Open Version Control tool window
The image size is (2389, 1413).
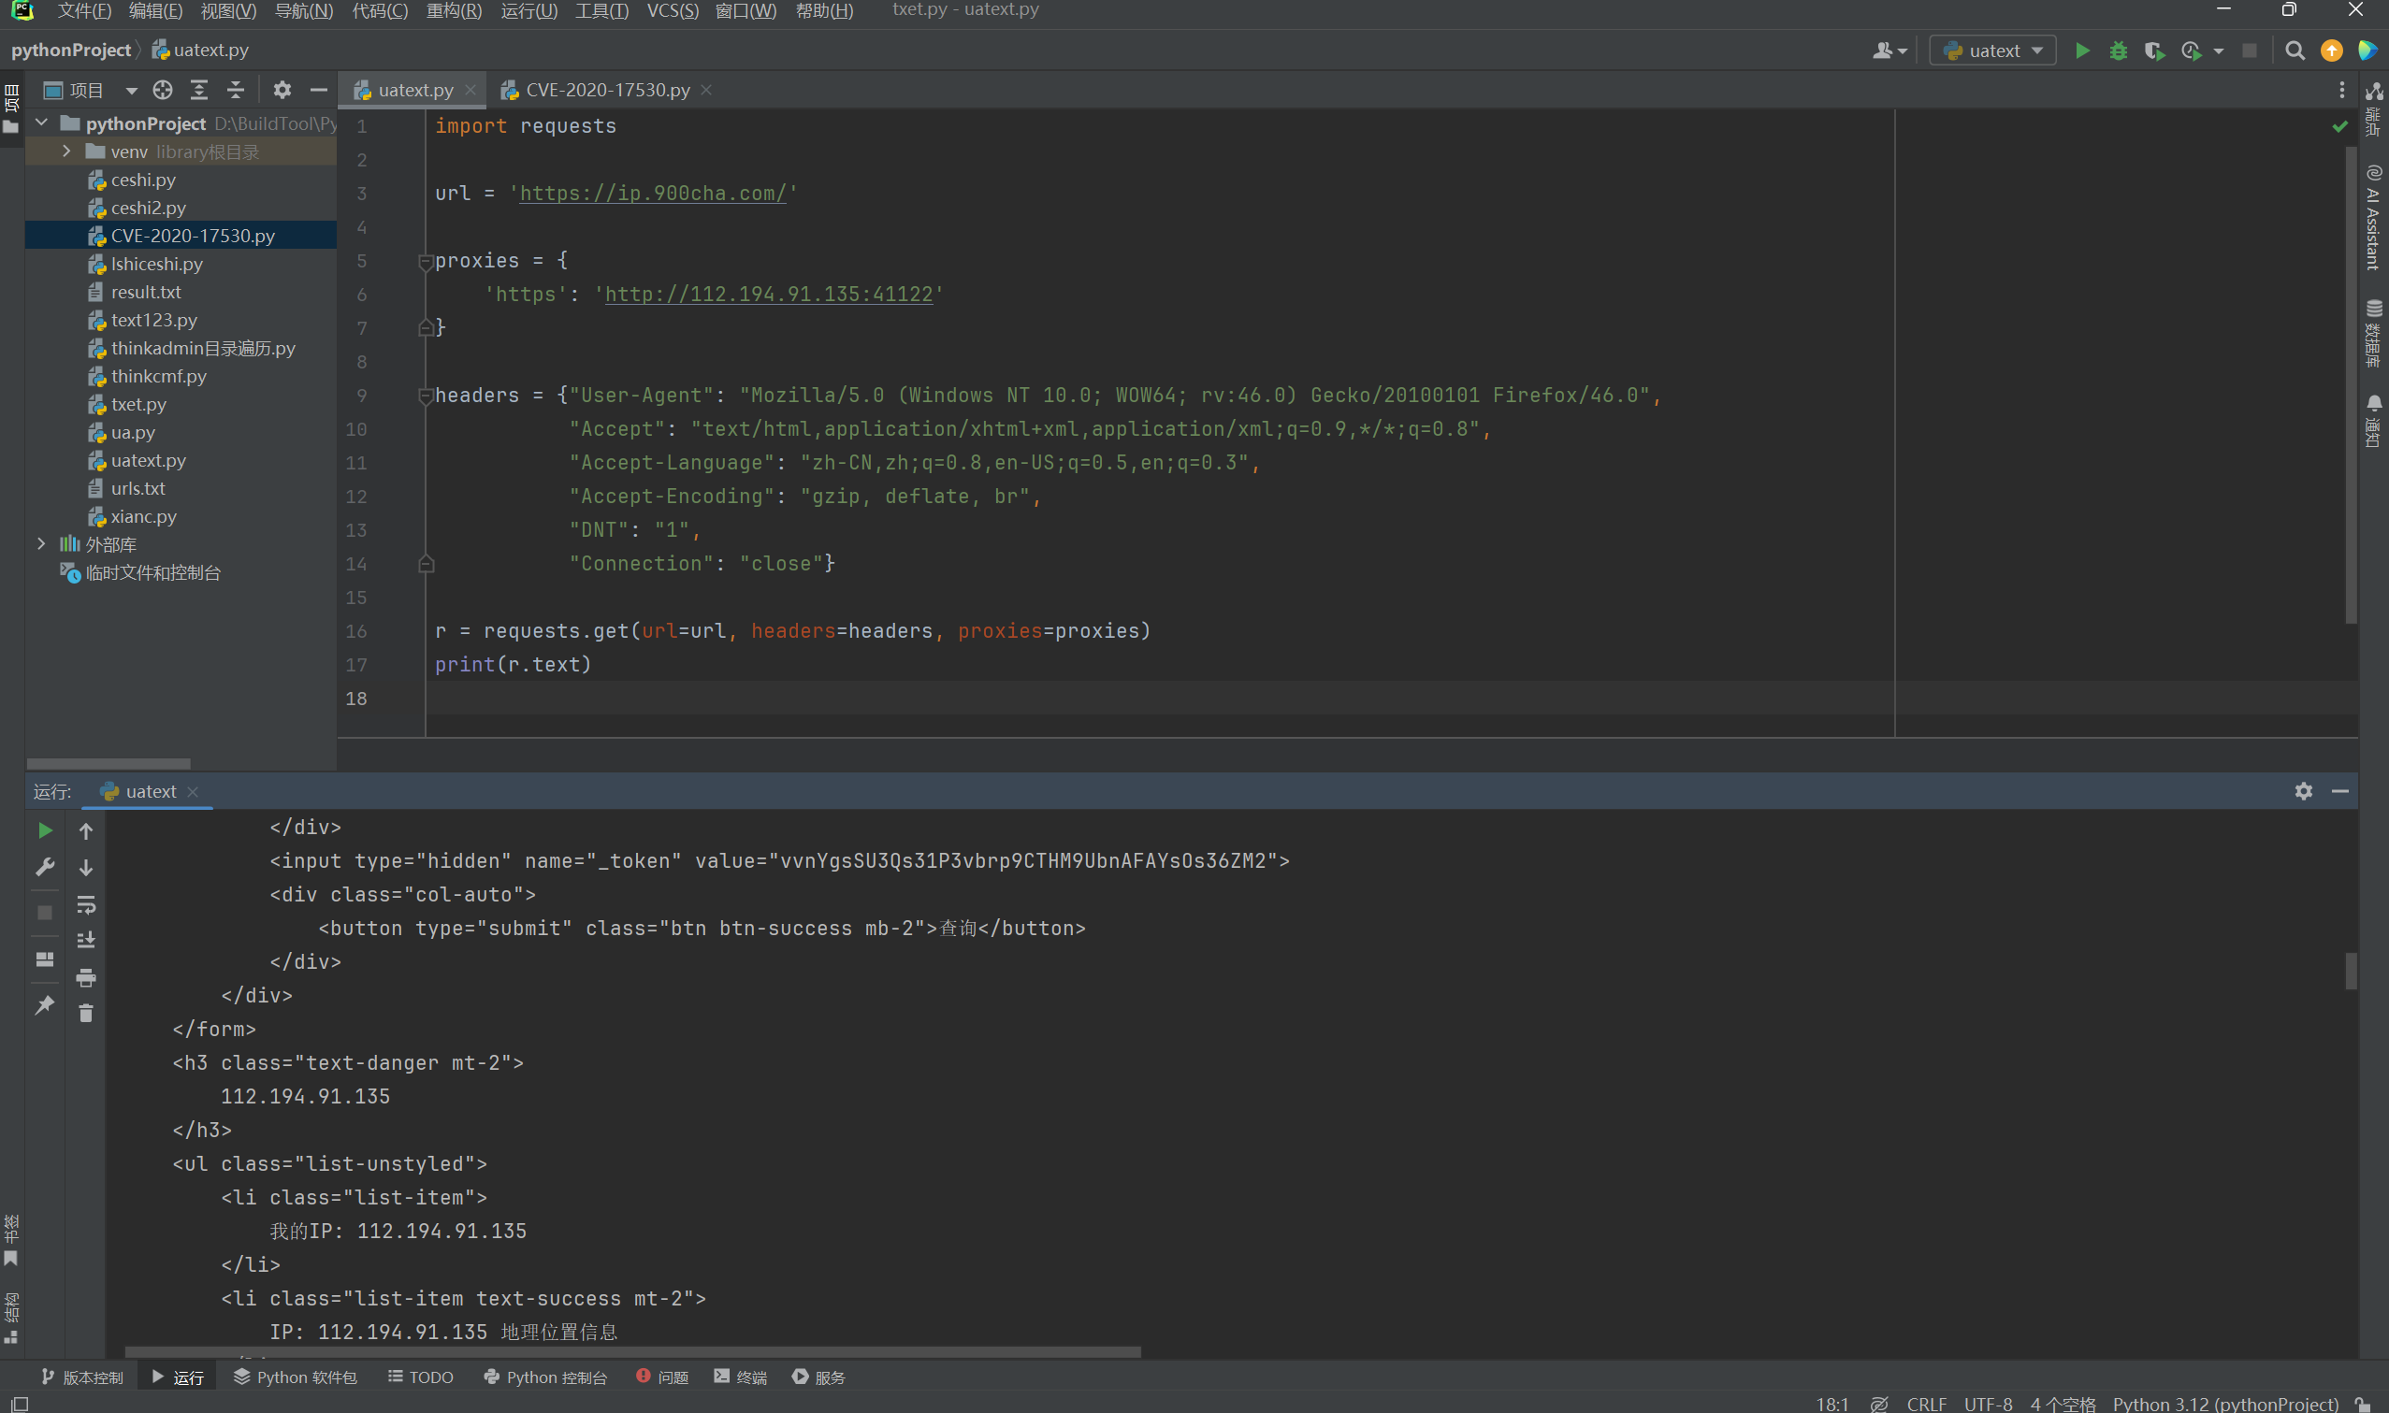point(83,1377)
